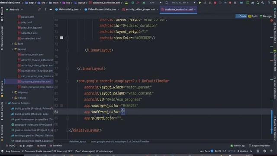The width and height of the screenshot is (277, 156).
Task: Click DefaultTimeBar in editor breadcrumb bar
Action: pyautogui.click(x=120, y=142)
